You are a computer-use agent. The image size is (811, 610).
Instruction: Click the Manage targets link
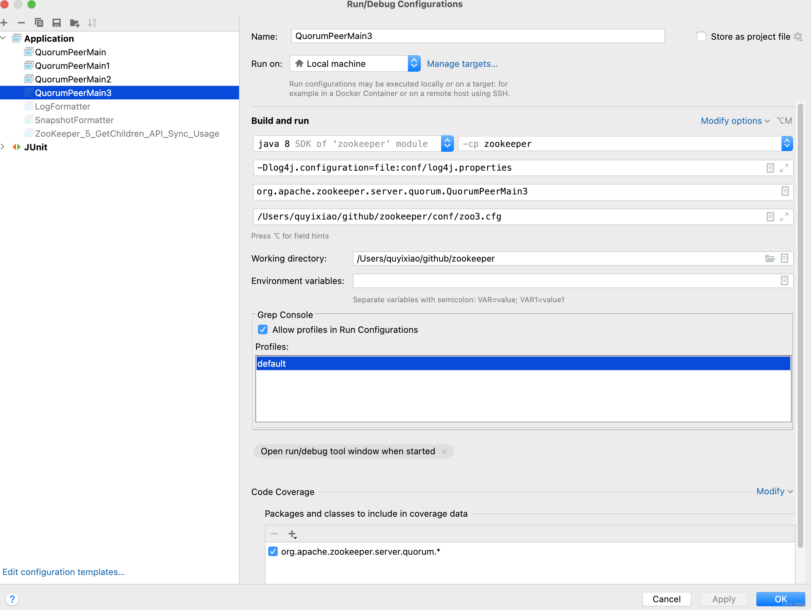point(462,64)
